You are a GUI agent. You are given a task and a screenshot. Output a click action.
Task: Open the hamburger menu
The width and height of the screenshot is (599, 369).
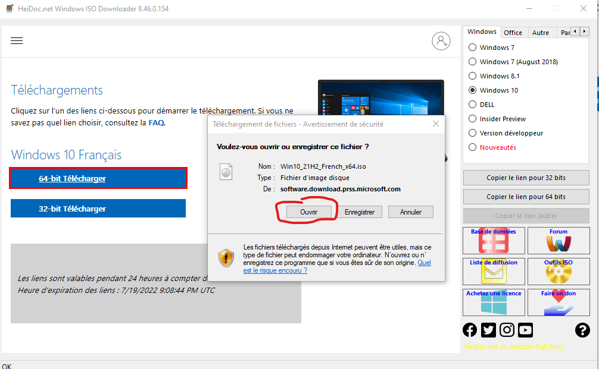point(17,41)
